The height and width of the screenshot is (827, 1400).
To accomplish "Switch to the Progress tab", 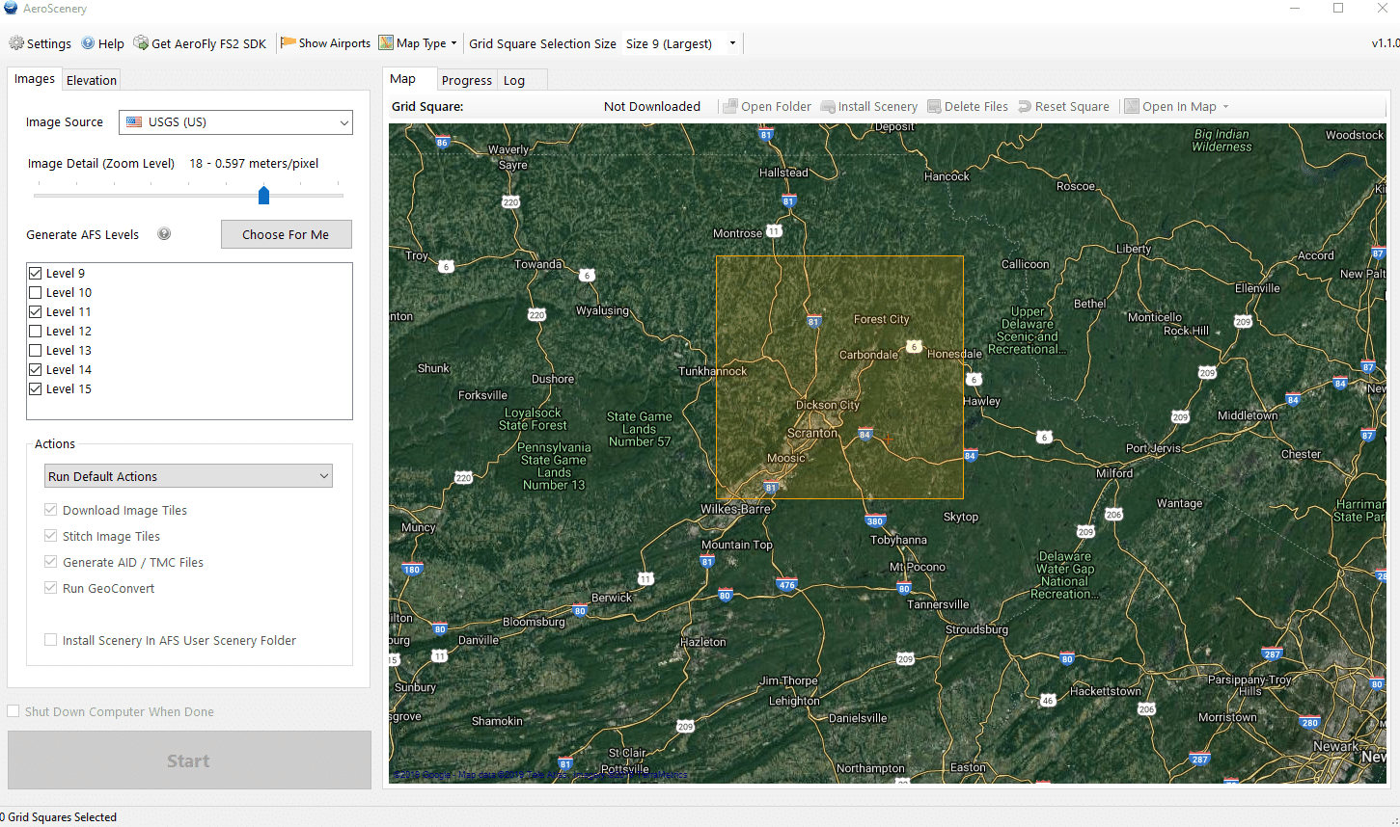I will (467, 80).
